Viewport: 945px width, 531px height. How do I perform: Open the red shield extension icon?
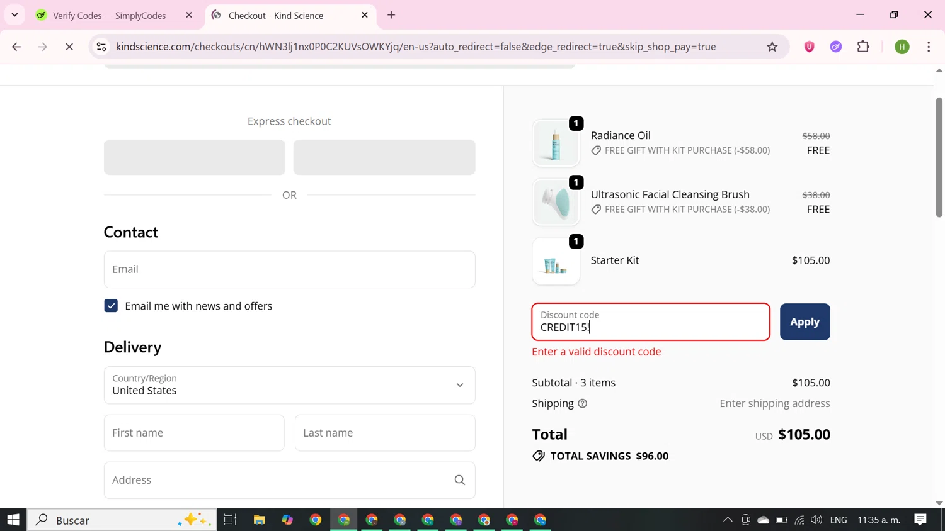coord(810,47)
